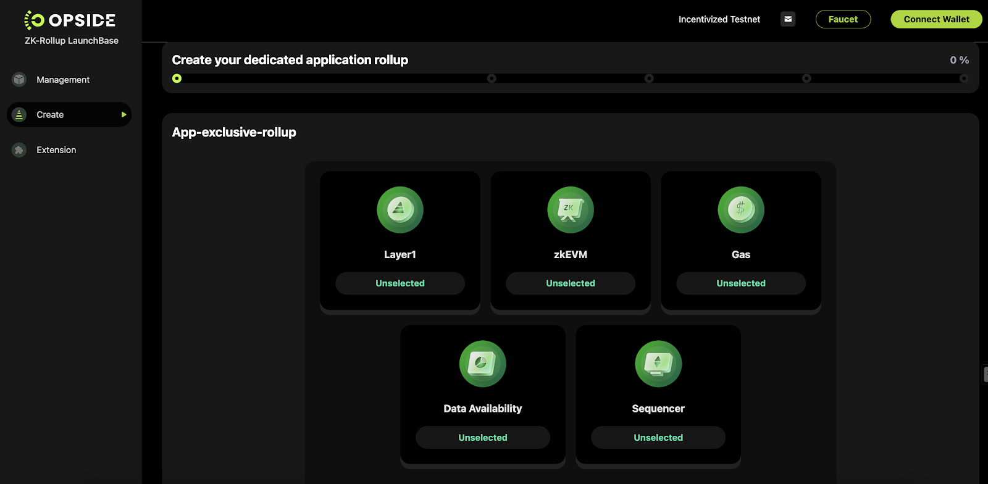Click the zkEVM presentation board icon
The image size is (988, 484).
coord(571,210)
